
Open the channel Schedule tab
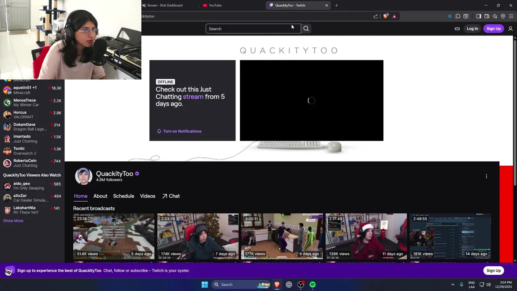pos(124,196)
